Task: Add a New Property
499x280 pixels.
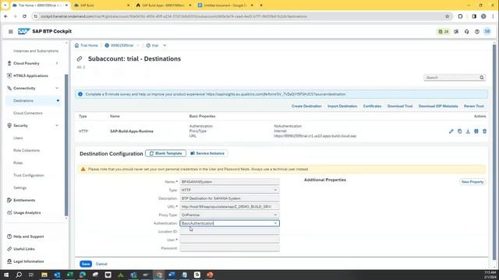Action: (x=472, y=182)
